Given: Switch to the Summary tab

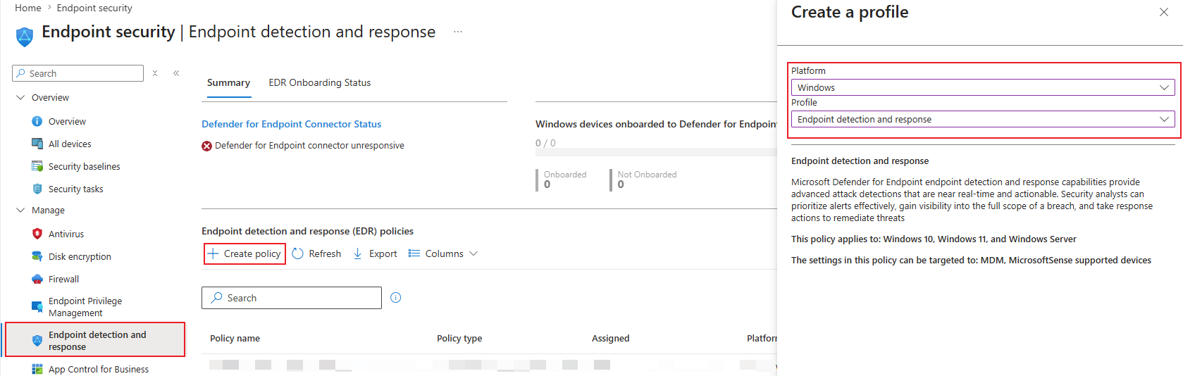Looking at the screenshot, I should coord(228,83).
